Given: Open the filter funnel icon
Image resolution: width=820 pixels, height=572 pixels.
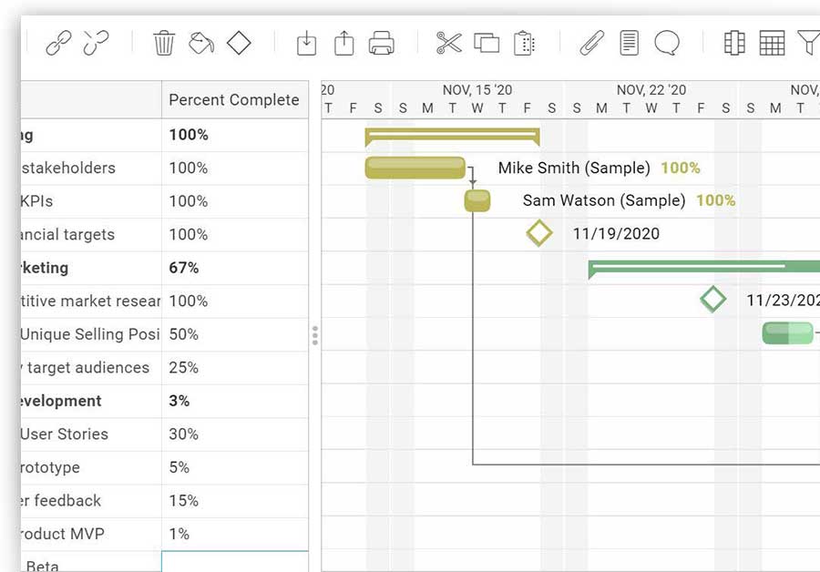Looking at the screenshot, I should pos(808,43).
